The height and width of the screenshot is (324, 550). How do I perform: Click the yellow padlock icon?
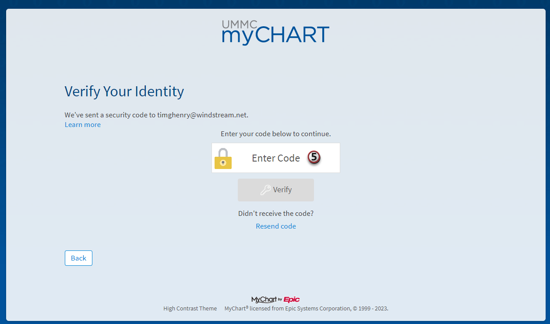click(x=223, y=158)
